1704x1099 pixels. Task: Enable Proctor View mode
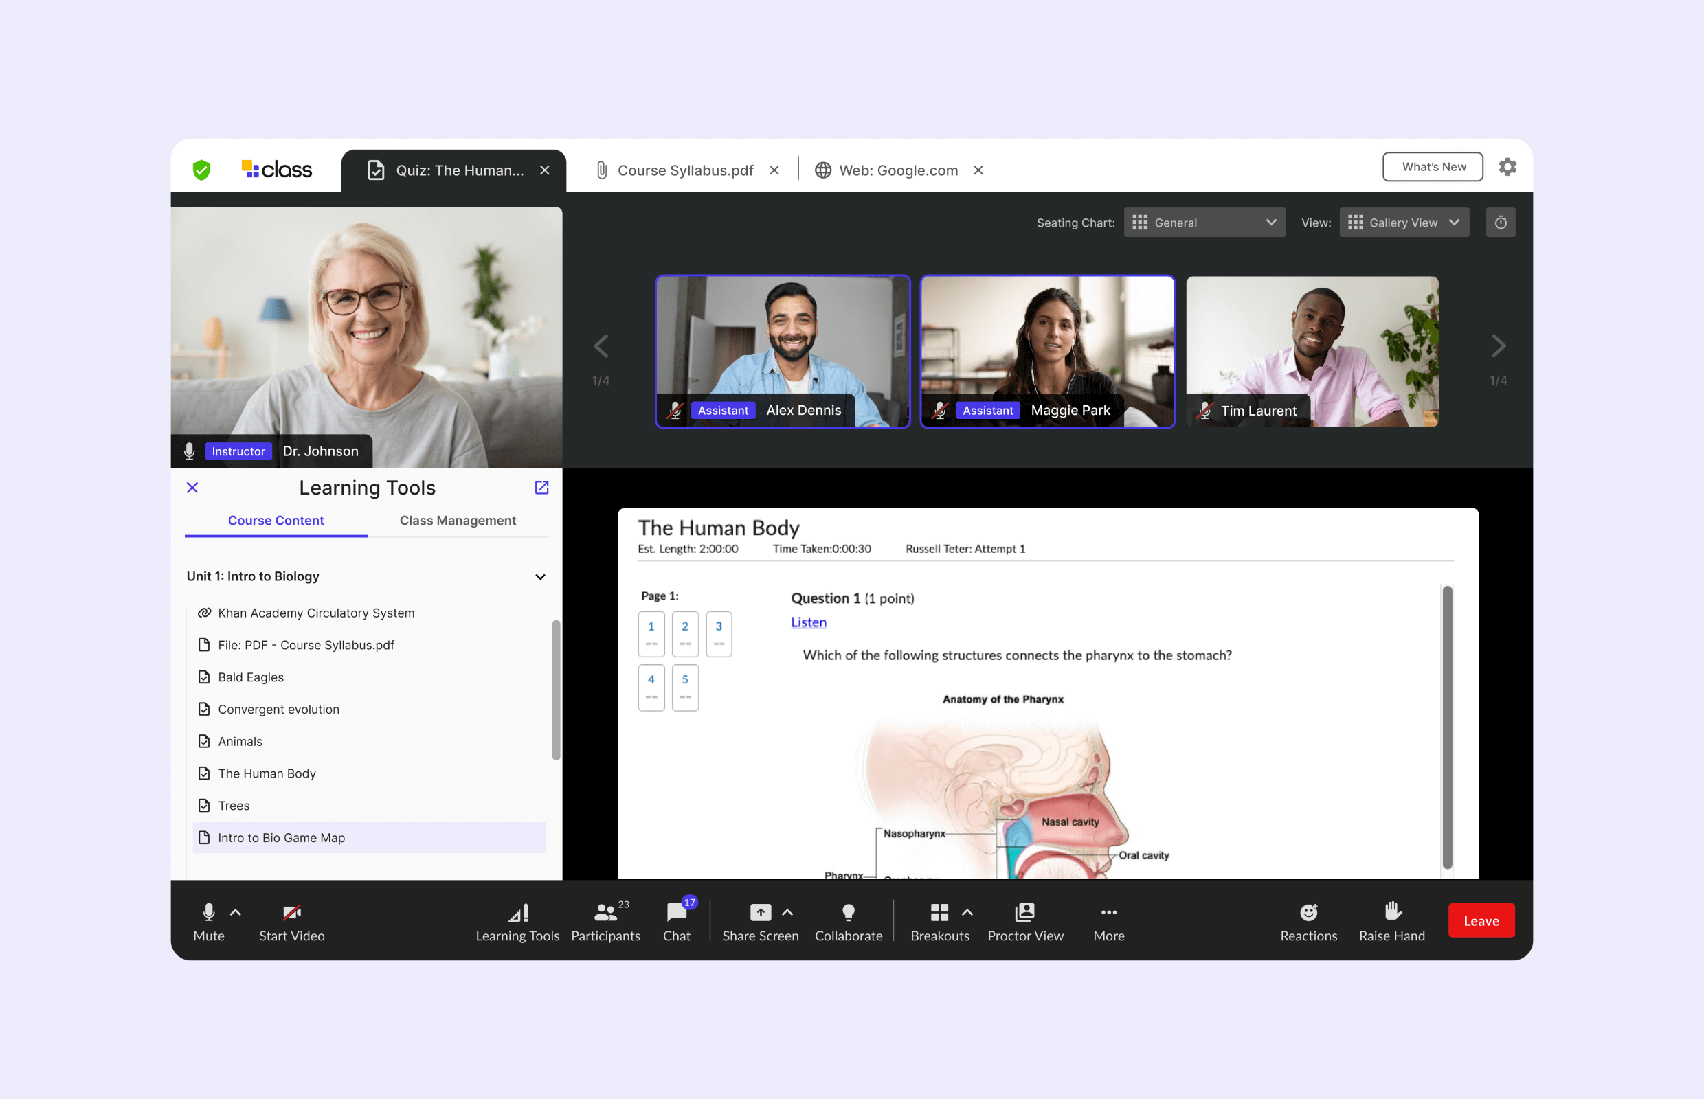[1023, 919]
